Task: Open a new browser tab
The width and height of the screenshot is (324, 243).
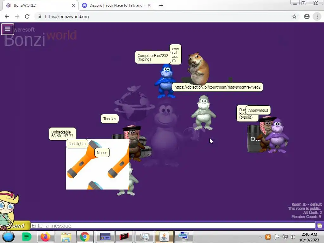Action: pos(161,5)
